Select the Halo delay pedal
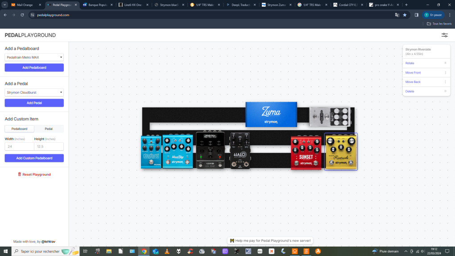 click(240, 151)
